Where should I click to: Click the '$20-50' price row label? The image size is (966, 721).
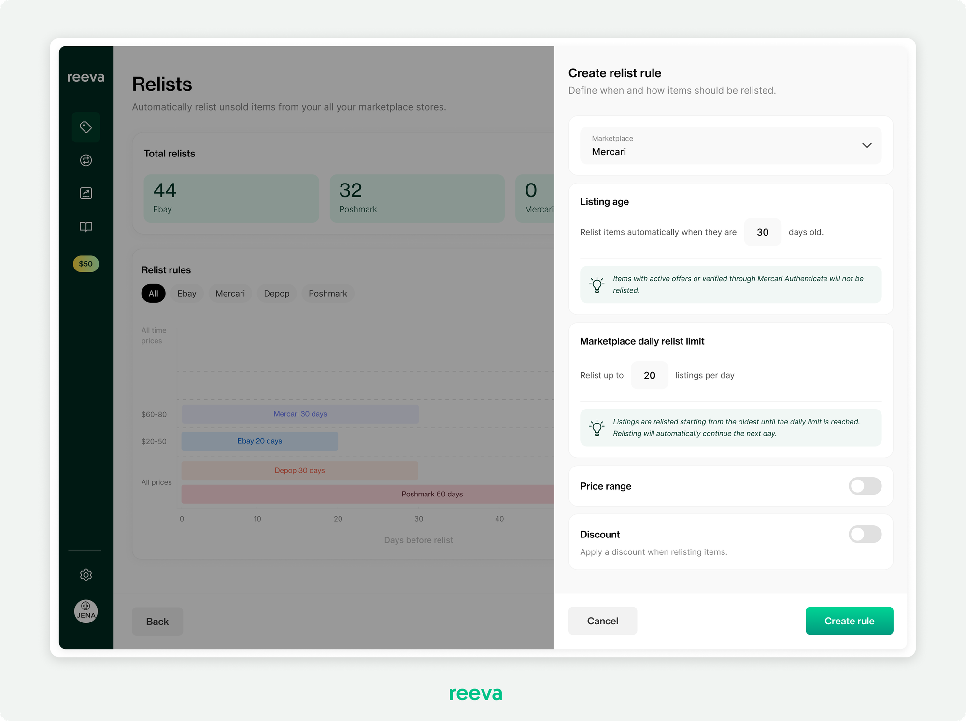154,441
